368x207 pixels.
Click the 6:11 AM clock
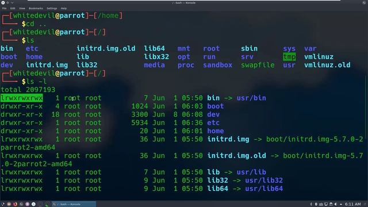coord(352,204)
